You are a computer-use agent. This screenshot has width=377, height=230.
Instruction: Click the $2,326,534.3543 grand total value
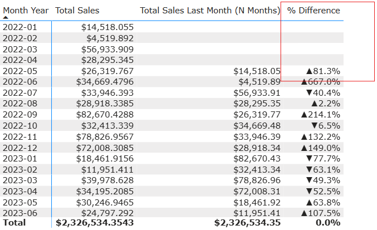[x=95, y=223]
